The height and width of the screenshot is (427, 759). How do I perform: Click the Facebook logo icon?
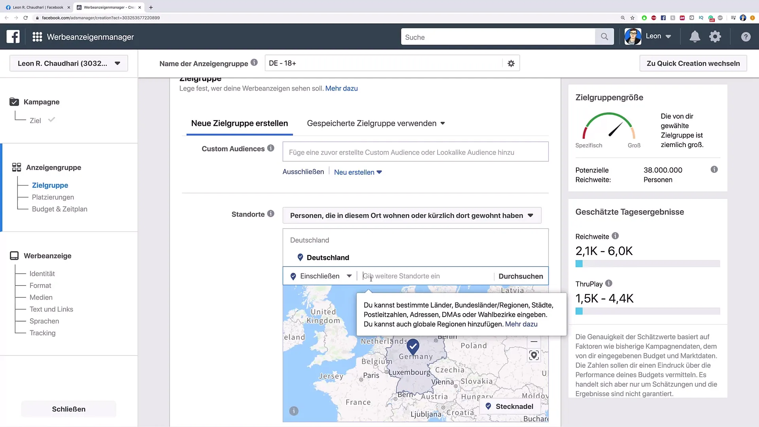point(13,37)
